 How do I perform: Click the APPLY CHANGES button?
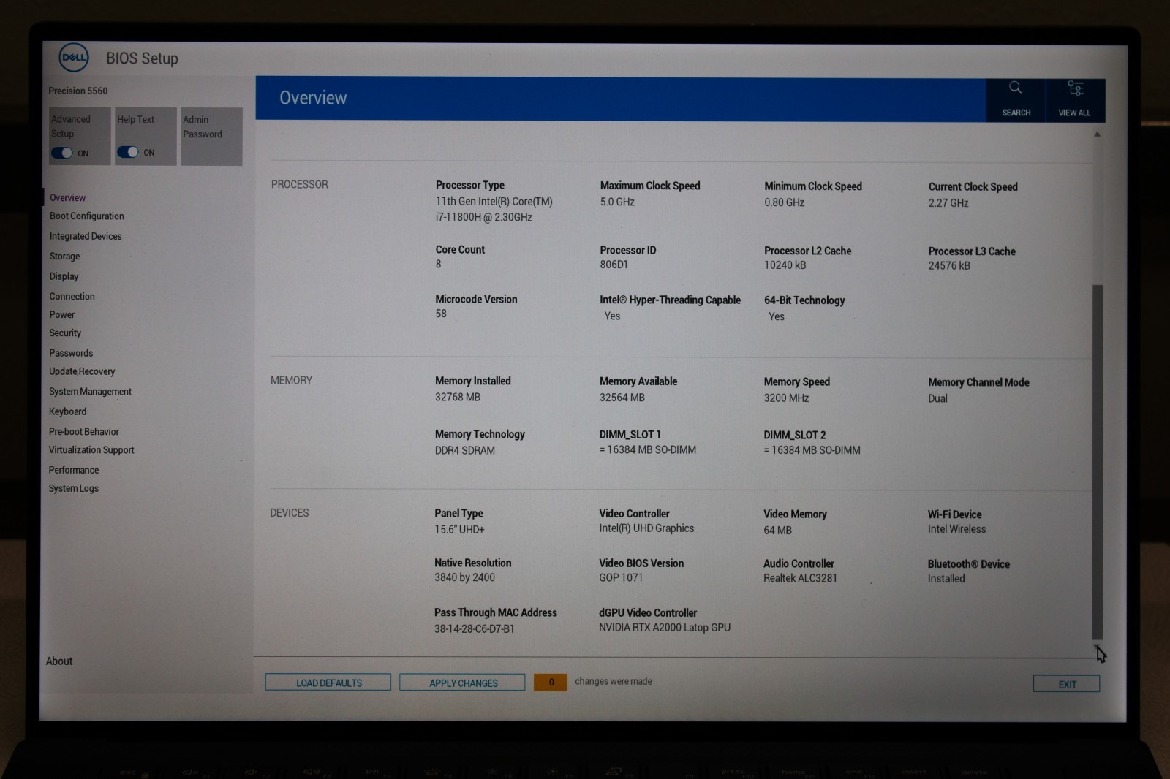point(463,683)
